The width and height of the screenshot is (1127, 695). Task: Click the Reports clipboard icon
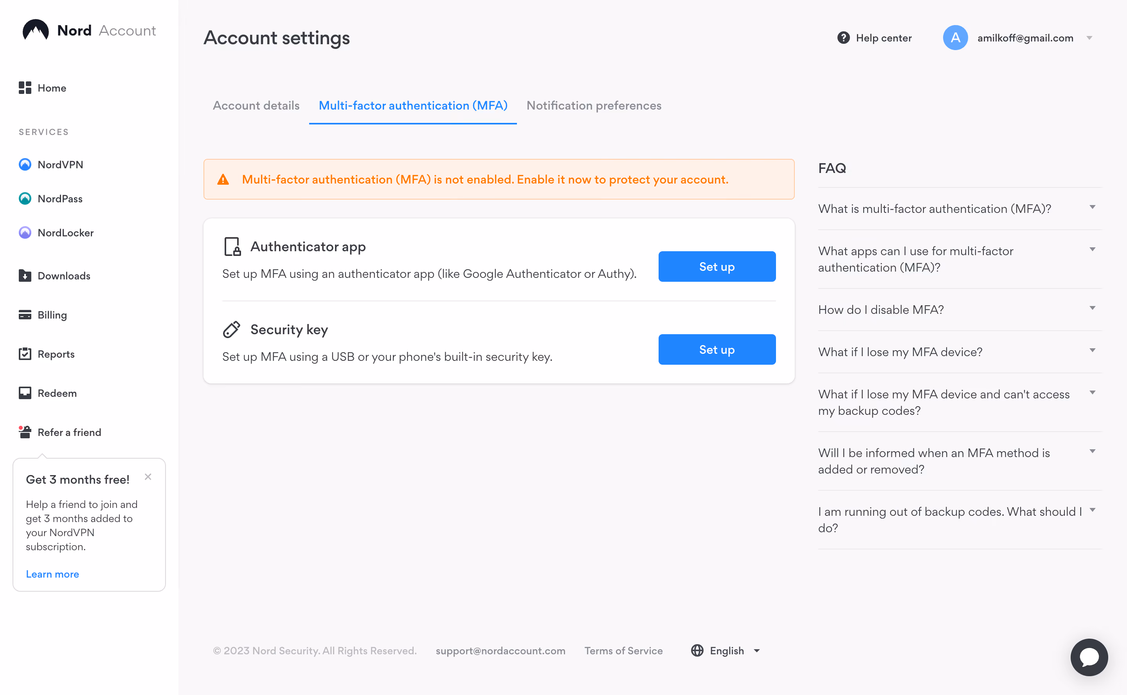click(x=25, y=354)
